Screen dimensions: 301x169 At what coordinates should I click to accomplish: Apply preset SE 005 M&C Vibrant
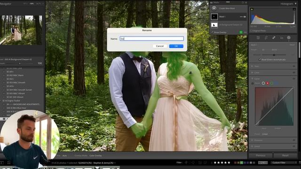(x=16, y=93)
